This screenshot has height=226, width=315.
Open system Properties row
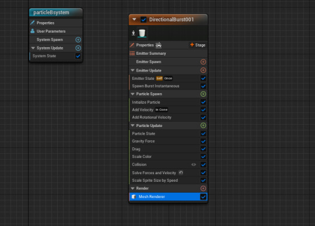coord(56,23)
